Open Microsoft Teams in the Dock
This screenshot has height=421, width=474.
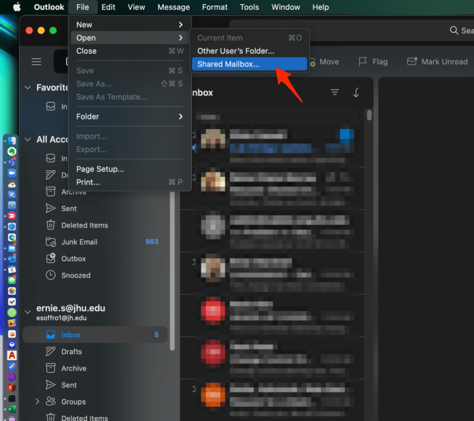pyautogui.click(x=12, y=162)
